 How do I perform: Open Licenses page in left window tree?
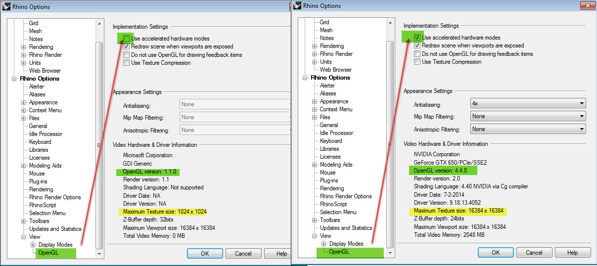[39, 158]
